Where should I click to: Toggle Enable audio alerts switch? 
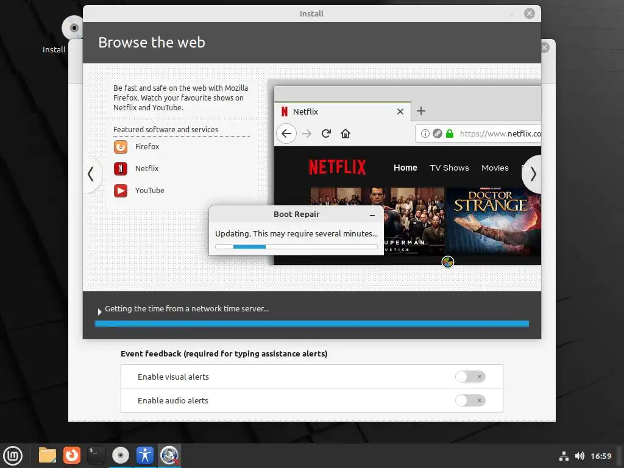(x=470, y=400)
